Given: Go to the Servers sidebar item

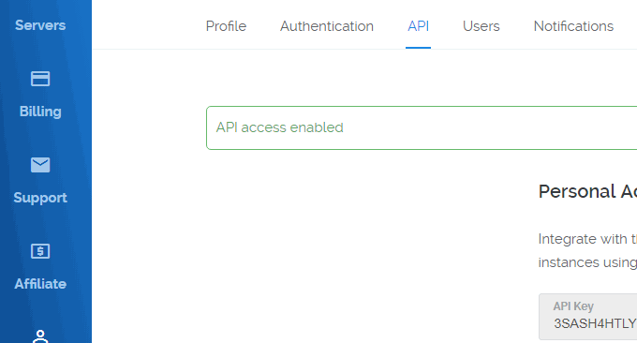Looking at the screenshot, I should coord(40,25).
